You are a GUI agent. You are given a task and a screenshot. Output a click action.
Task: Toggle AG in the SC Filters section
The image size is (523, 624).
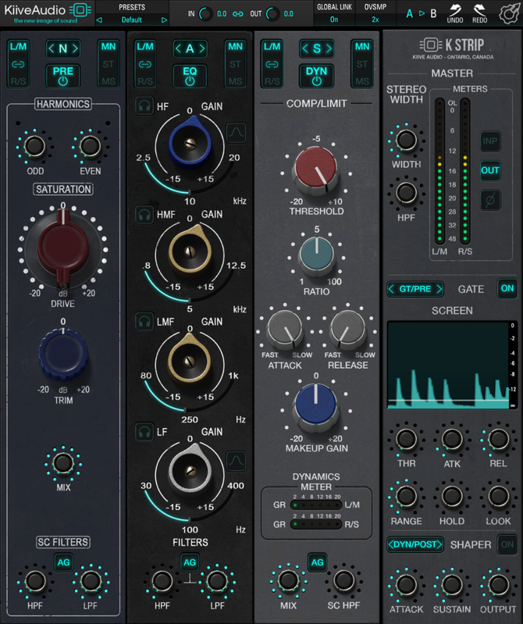click(64, 562)
